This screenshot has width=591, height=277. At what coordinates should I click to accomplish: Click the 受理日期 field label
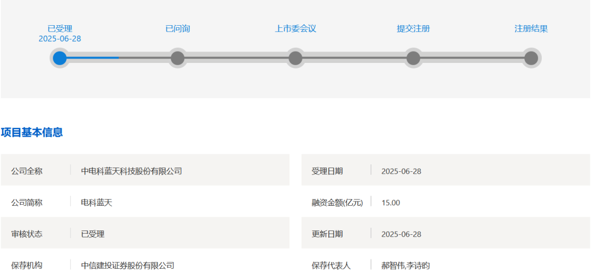pos(327,171)
